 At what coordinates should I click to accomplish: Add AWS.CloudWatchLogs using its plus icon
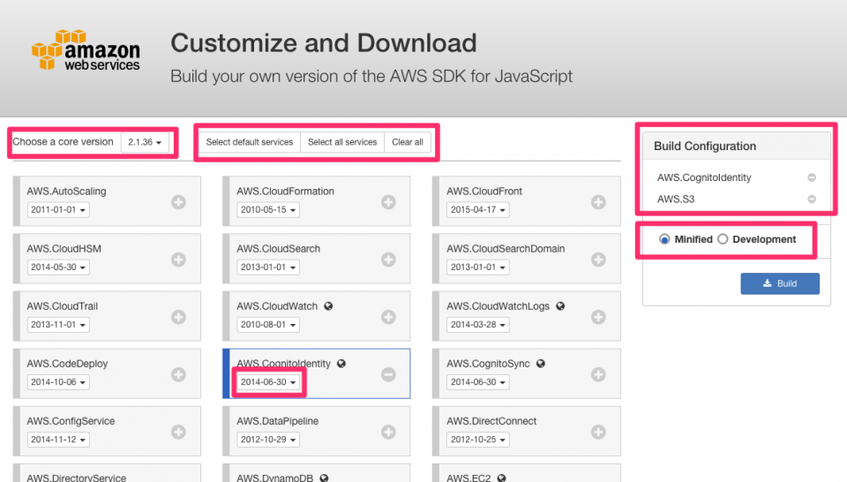pos(598,317)
